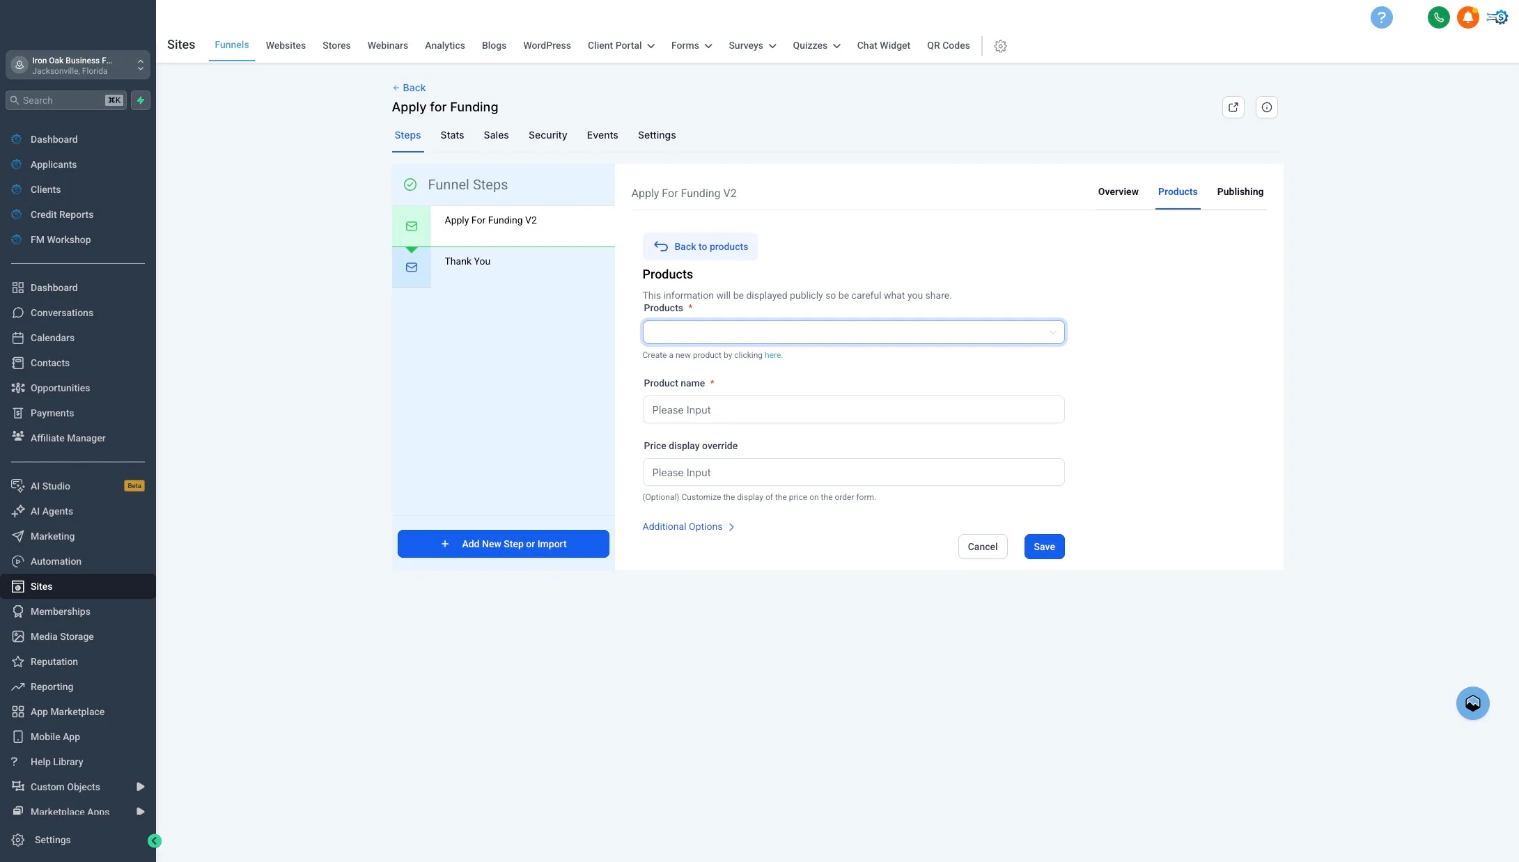This screenshot has height=862, width=1519.
Task: Open the Security tab
Action: tap(547, 135)
